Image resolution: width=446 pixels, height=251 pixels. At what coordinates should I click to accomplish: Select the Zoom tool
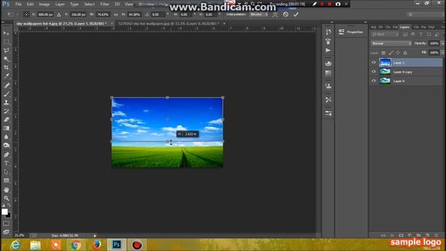point(6,198)
